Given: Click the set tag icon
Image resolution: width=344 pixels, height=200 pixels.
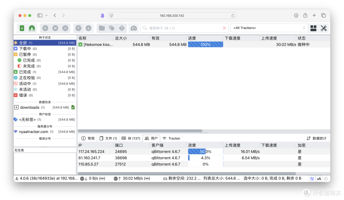Looking at the screenshot, I should [x=112, y=28].
